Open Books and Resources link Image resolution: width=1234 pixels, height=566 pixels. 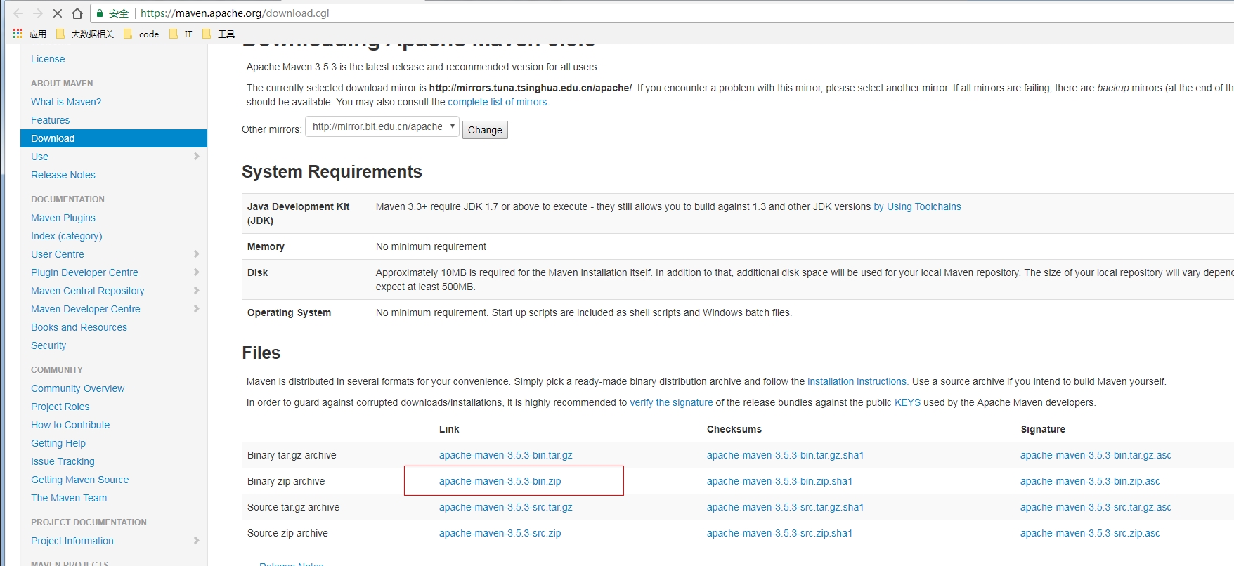(79, 327)
